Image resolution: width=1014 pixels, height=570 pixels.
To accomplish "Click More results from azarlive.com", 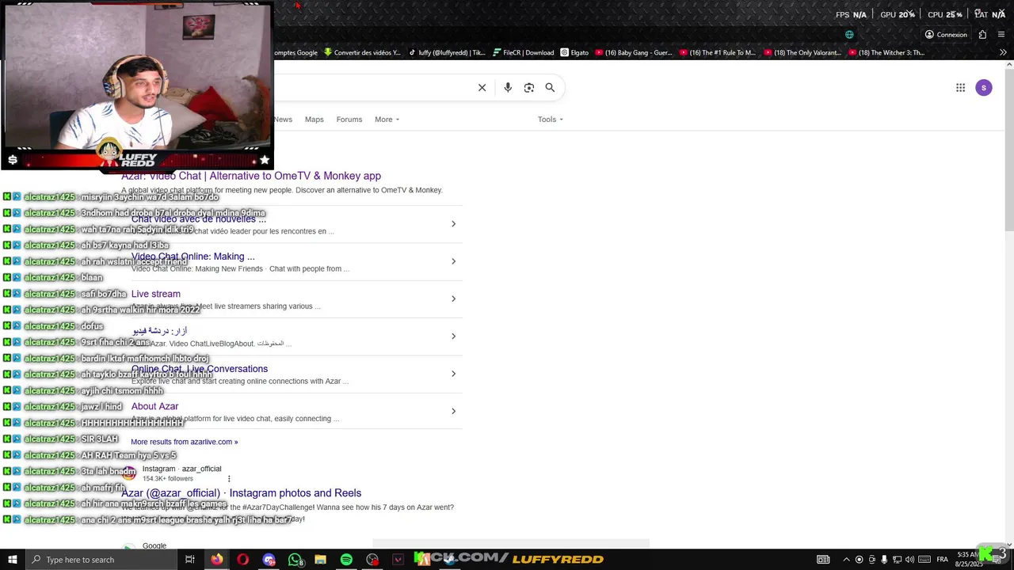I will point(185,442).
